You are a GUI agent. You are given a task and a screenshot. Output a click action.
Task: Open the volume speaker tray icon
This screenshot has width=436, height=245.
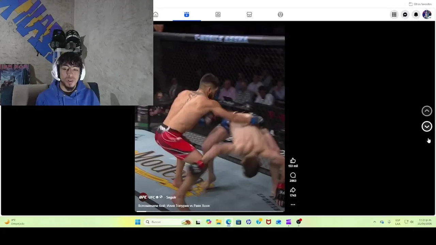point(411,222)
